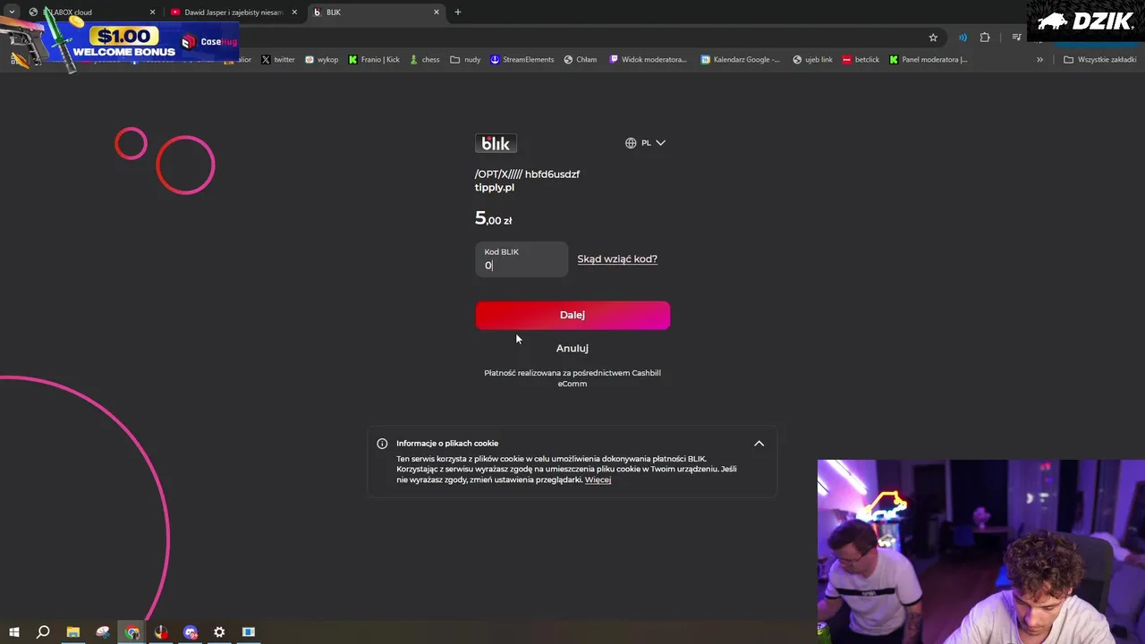Open the tab search dropdown

click(12, 13)
